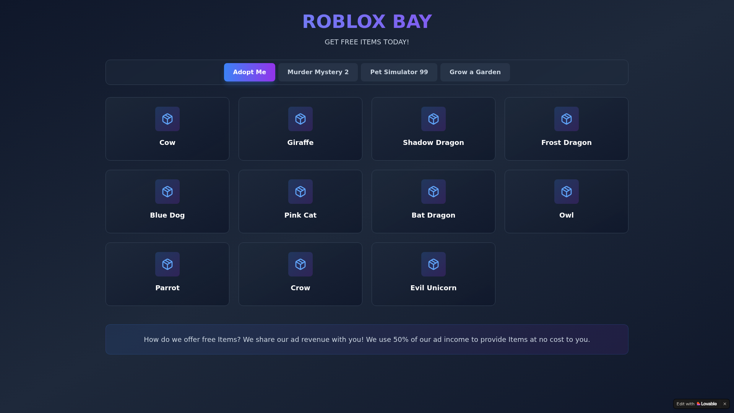Viewport: 734px width, 413px height.
Task: Click the Giraffe item name
Action: [x=300, y=143]
